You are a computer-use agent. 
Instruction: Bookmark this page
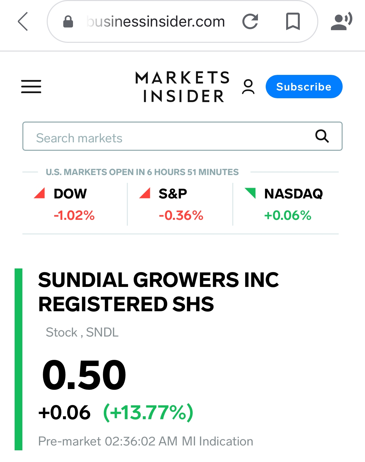[x=293, y=22]
